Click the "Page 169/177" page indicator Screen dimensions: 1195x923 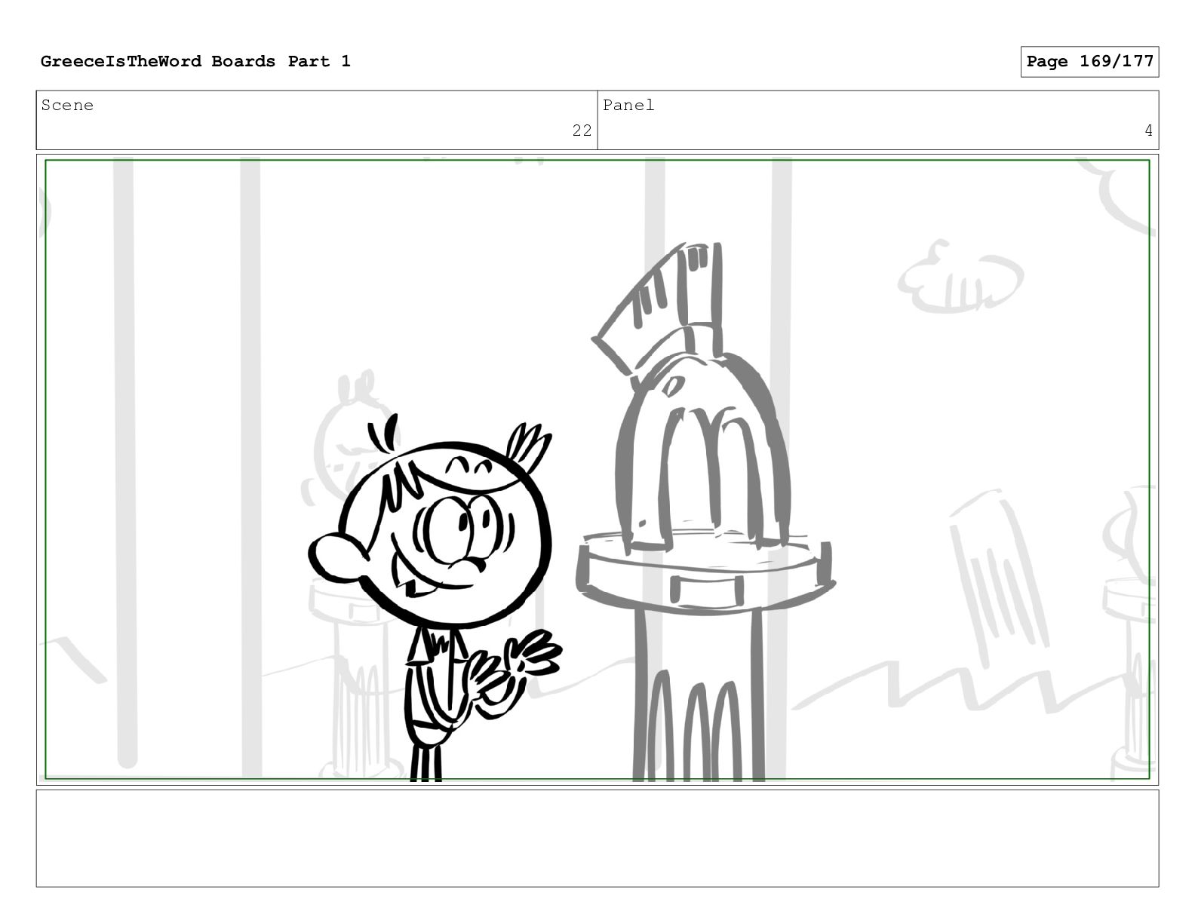pyautogui.click(x=1089, y=62)
